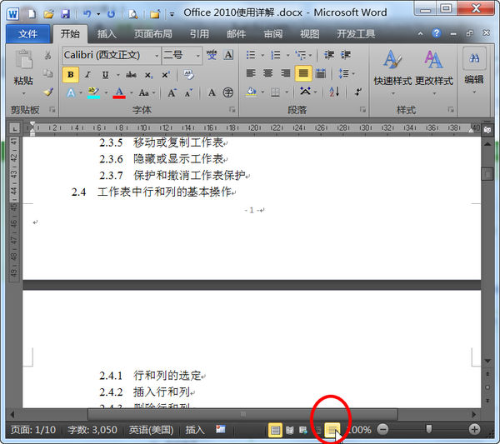The width and height of the screenshot is (500, 444).
Task: Switch to Draft view button
Action: [x=332, y=430]
